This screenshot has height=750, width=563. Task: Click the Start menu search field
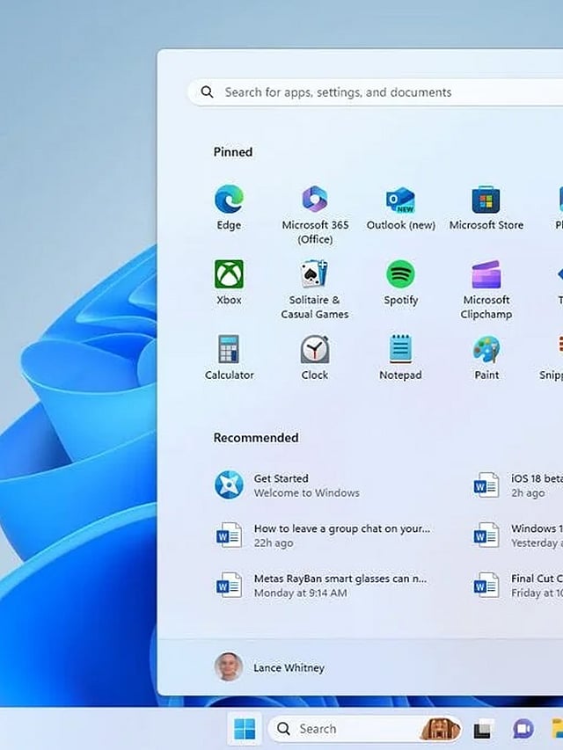point(378,92)
